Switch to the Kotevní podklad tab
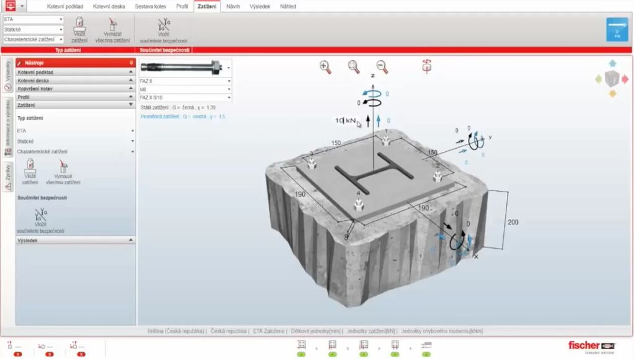634x359 pixels. click(65, 6)
